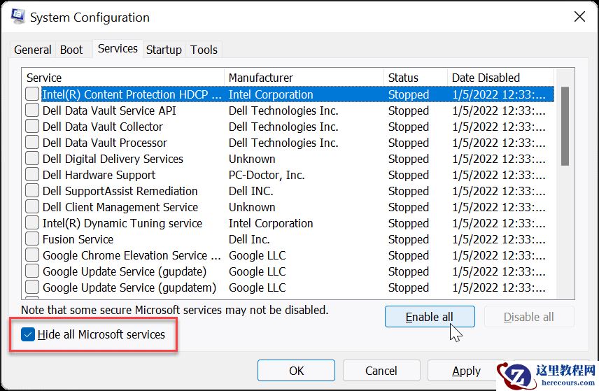Viewport: 599px width, 391px height.
Task: Switch to the General tab
Action: 32,50
